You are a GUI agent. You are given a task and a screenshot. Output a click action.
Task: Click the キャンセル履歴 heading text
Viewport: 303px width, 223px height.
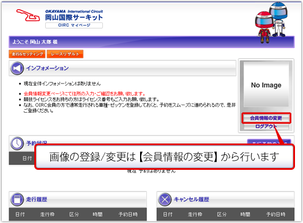coord(192,199)
